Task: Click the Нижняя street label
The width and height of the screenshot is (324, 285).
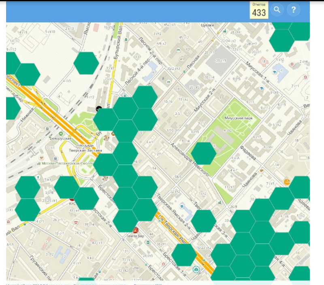Action: click(27, 115)
